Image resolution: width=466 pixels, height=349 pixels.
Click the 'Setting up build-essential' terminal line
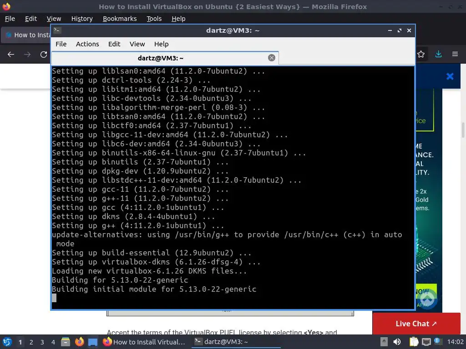(152, 253)
